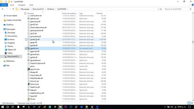Click Este equipo in the breadcrumb
The image size is (194, 109).
coord(25,9)
